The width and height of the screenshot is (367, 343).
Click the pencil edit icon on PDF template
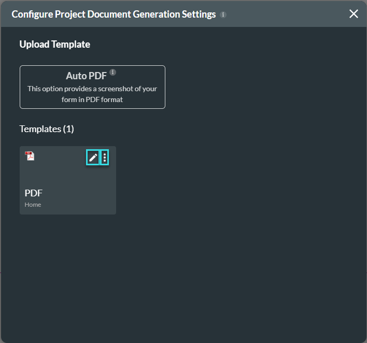[93, 158]
